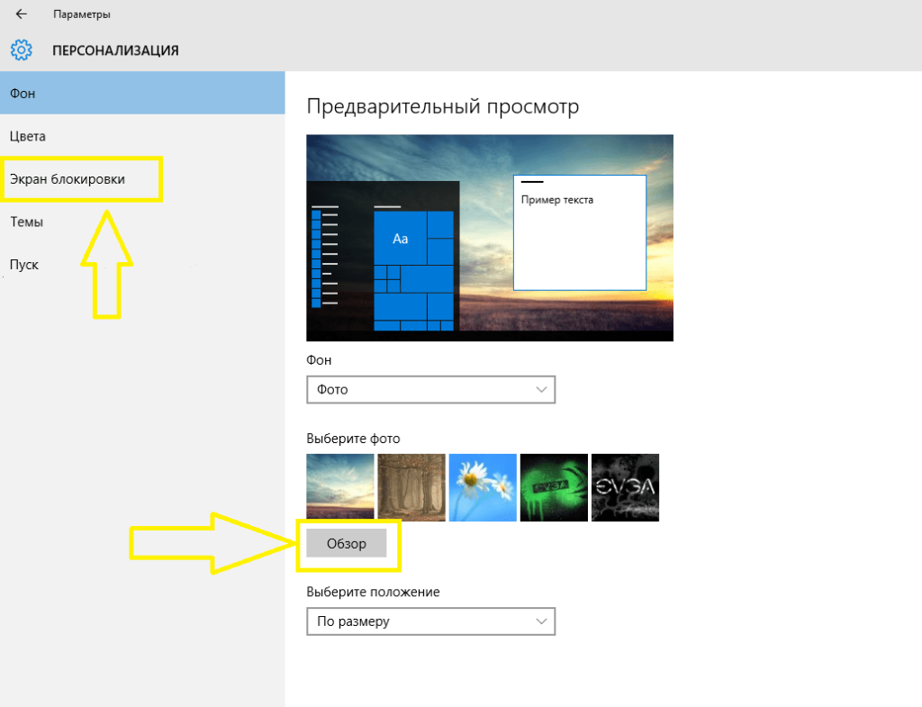922x707 pixels.
Task: Expand the По размеру position dropdown
Action: click(430, 621)
